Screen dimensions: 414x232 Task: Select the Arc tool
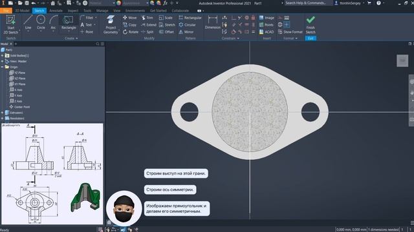[53, 23]
